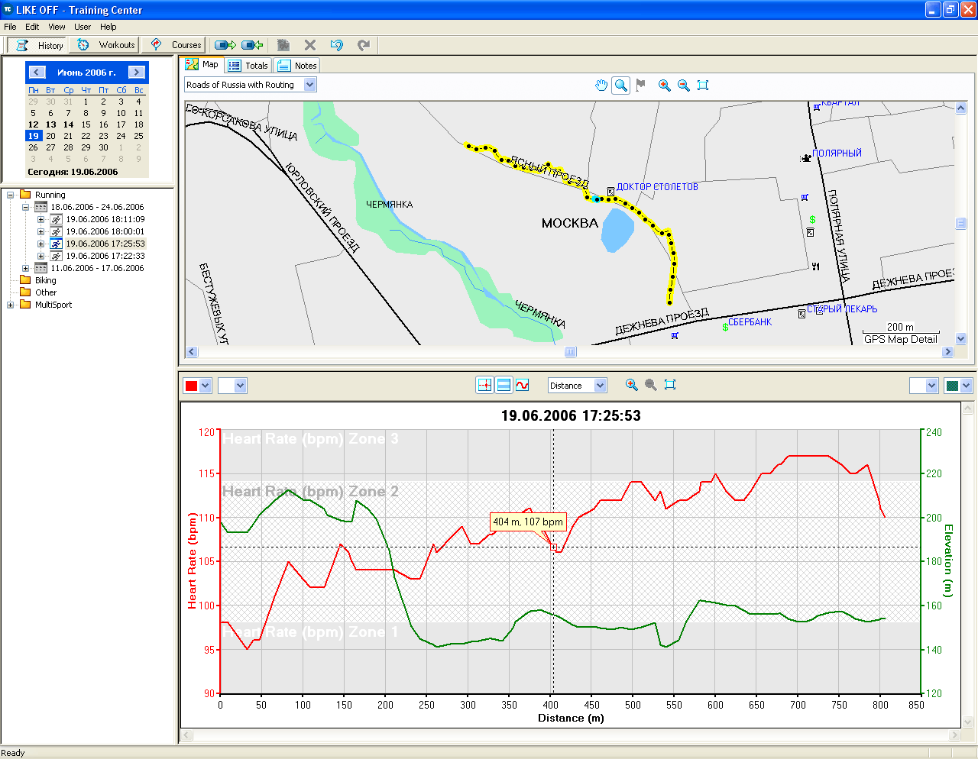Click the map zoom-out magnifier icon
The height and width of the screenshot is (759, 978).
683,86
